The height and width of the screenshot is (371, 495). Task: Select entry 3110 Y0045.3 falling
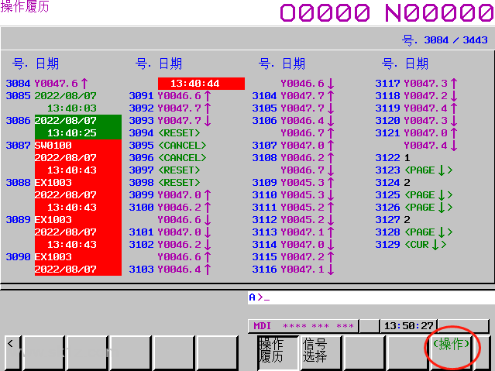pos(293,195)
